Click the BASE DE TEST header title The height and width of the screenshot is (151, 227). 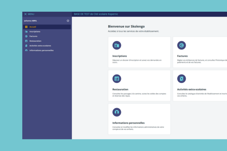[96, 14]
